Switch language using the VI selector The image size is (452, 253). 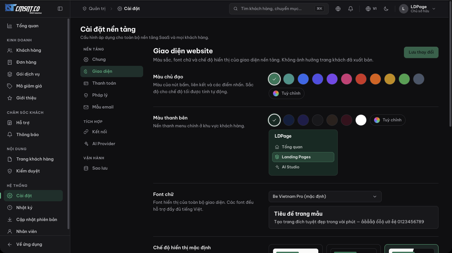pos(371,9)
